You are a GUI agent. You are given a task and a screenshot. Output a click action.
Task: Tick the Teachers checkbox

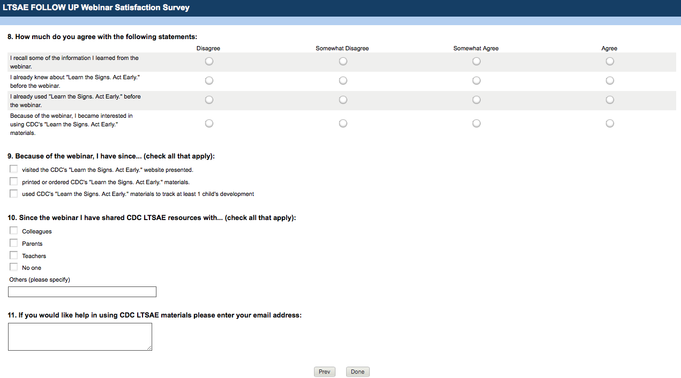(x=13, y=255)
